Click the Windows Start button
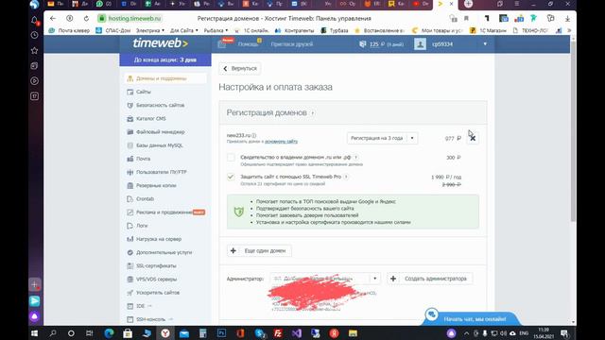 pyautogui.click(x=34, y=333)
